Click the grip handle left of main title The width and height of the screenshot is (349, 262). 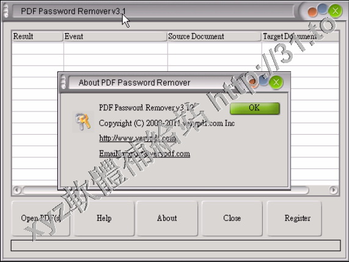(6, 10)
